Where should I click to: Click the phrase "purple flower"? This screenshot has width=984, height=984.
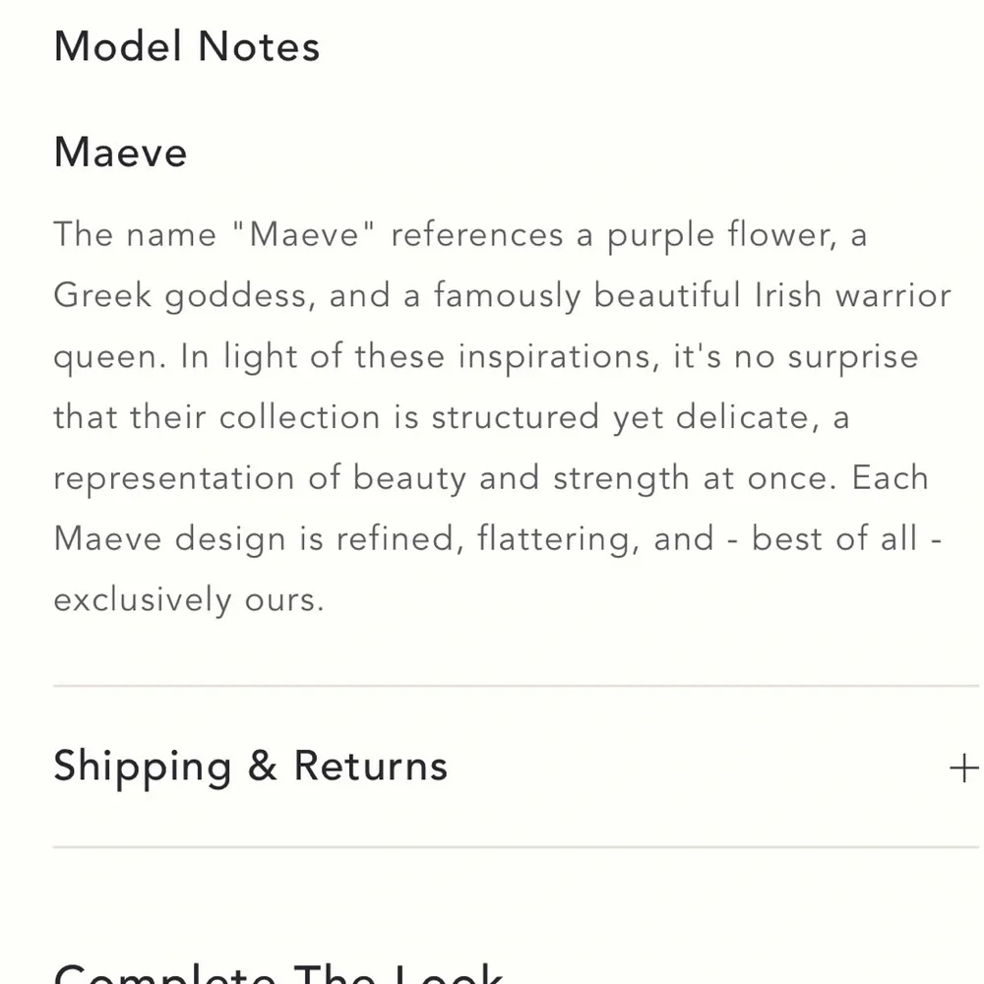pos(721,236)
